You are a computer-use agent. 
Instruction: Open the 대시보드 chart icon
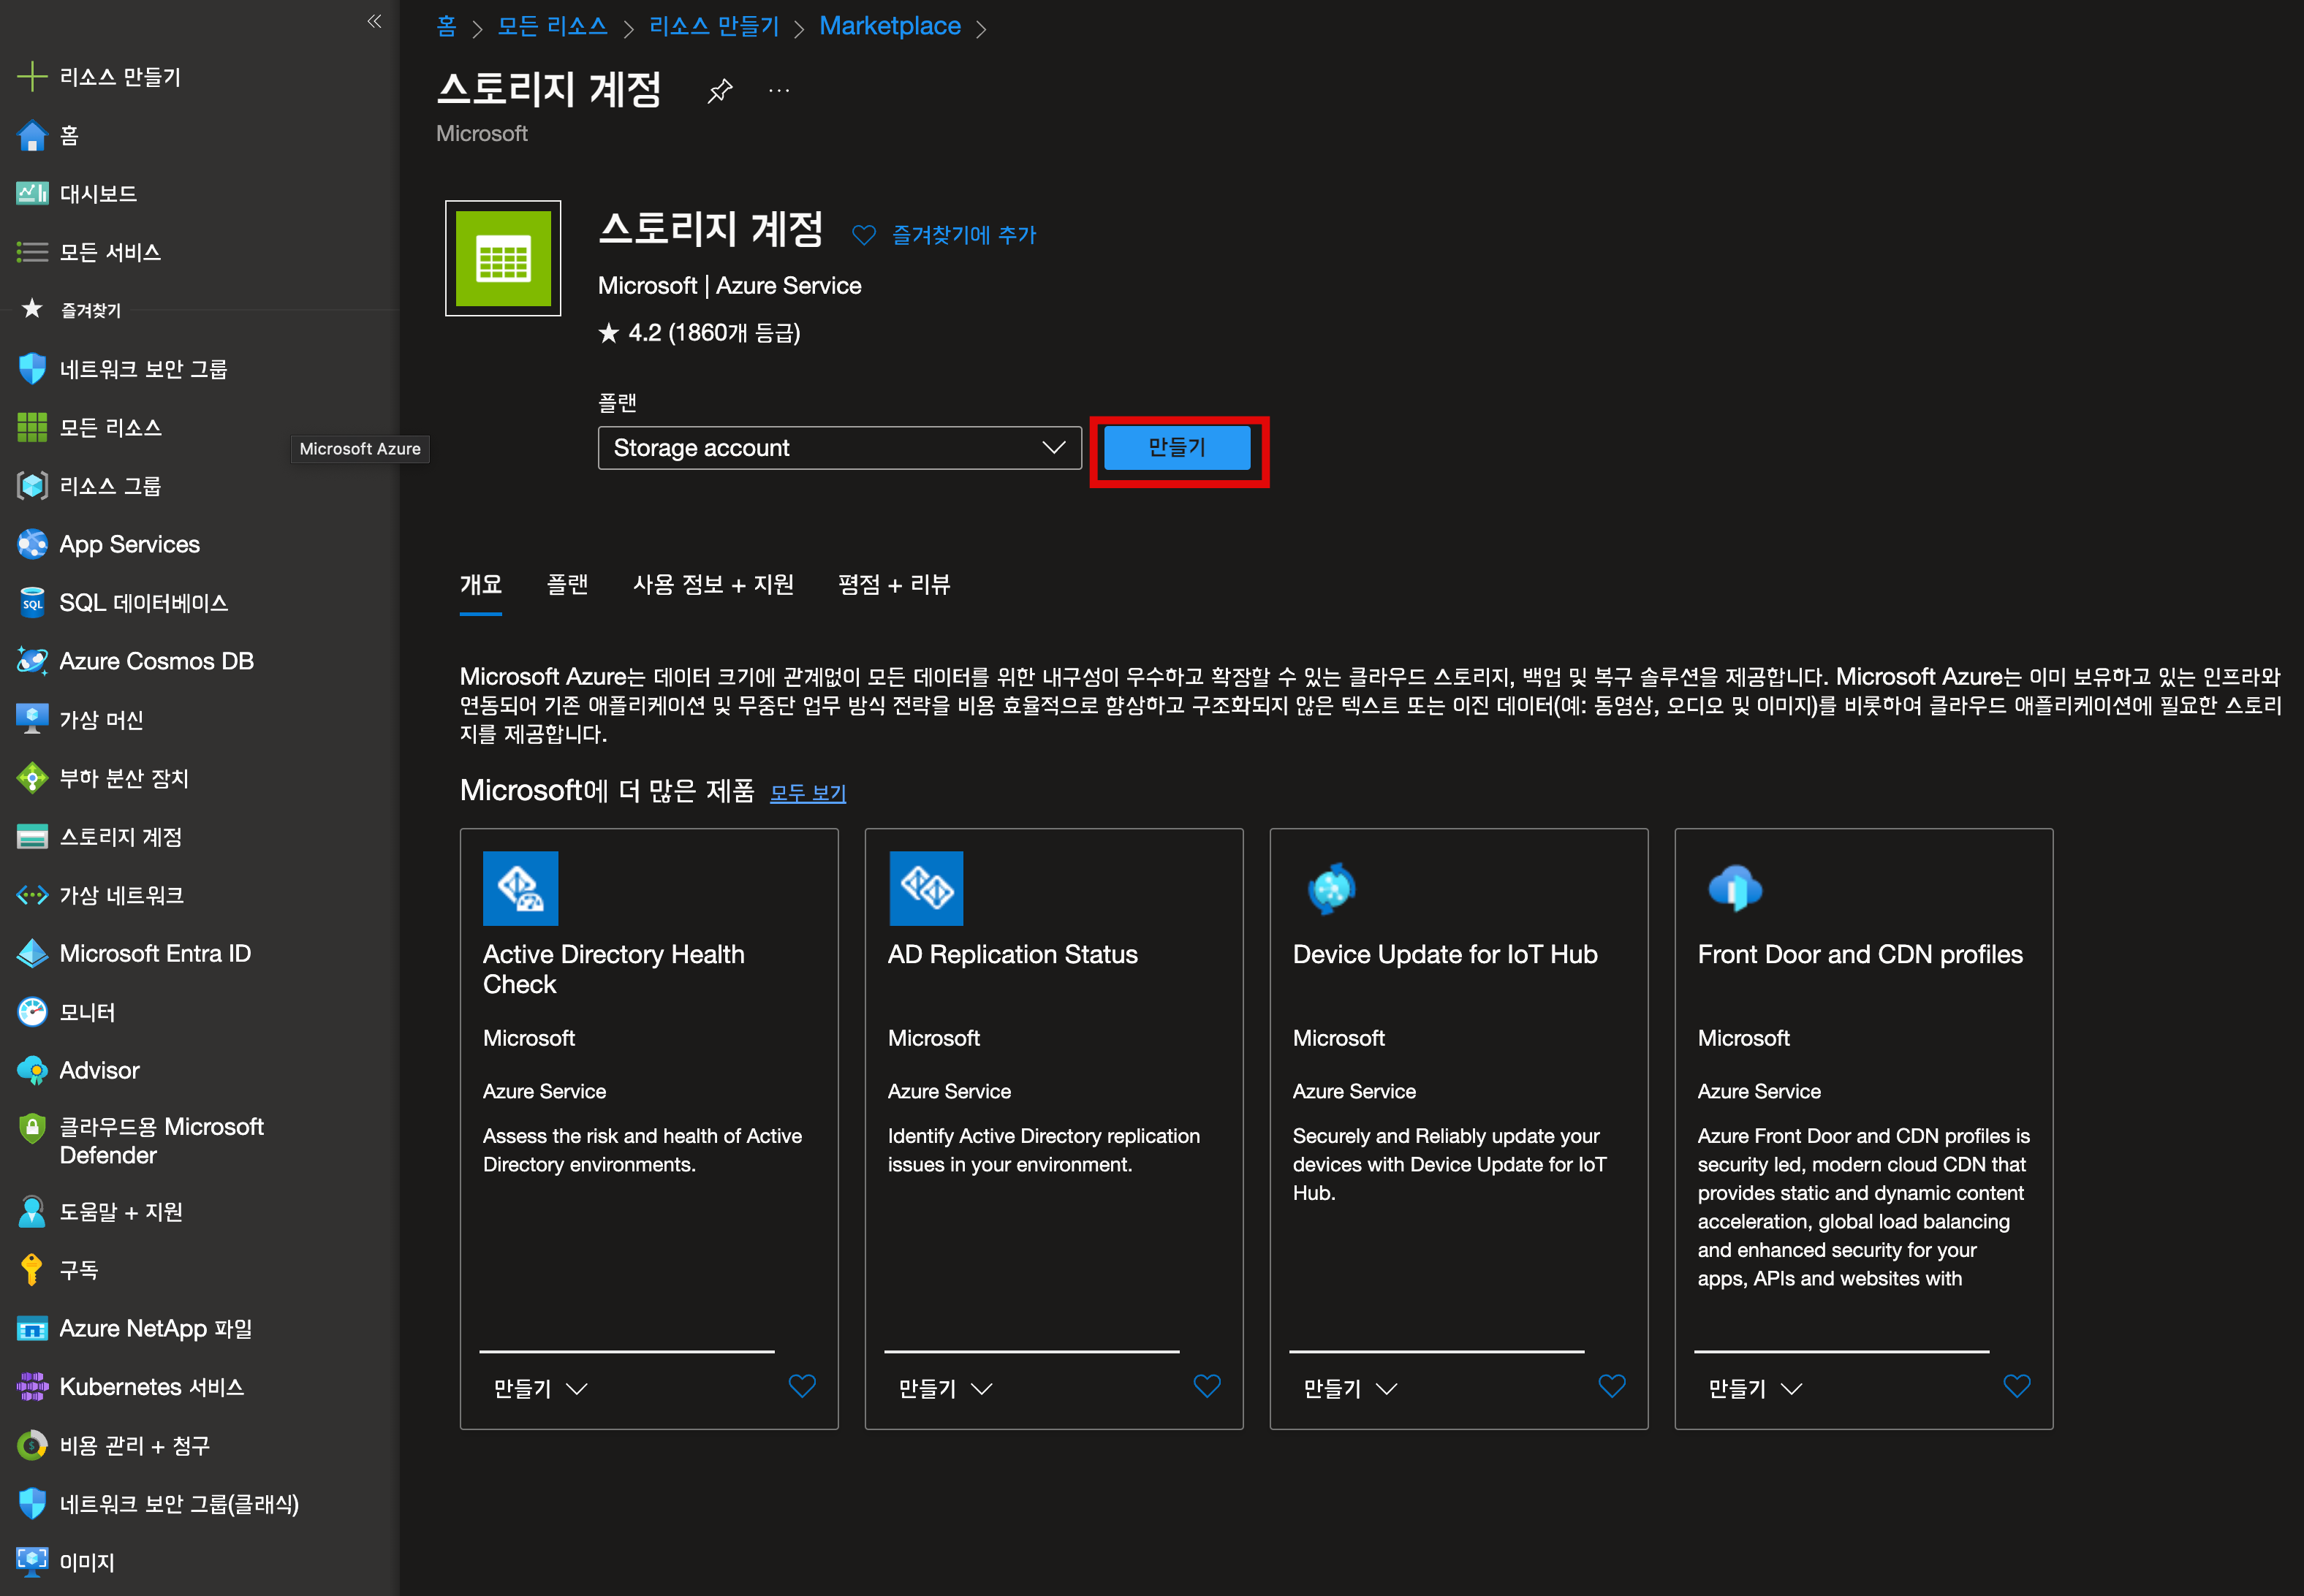pos(32,193)
